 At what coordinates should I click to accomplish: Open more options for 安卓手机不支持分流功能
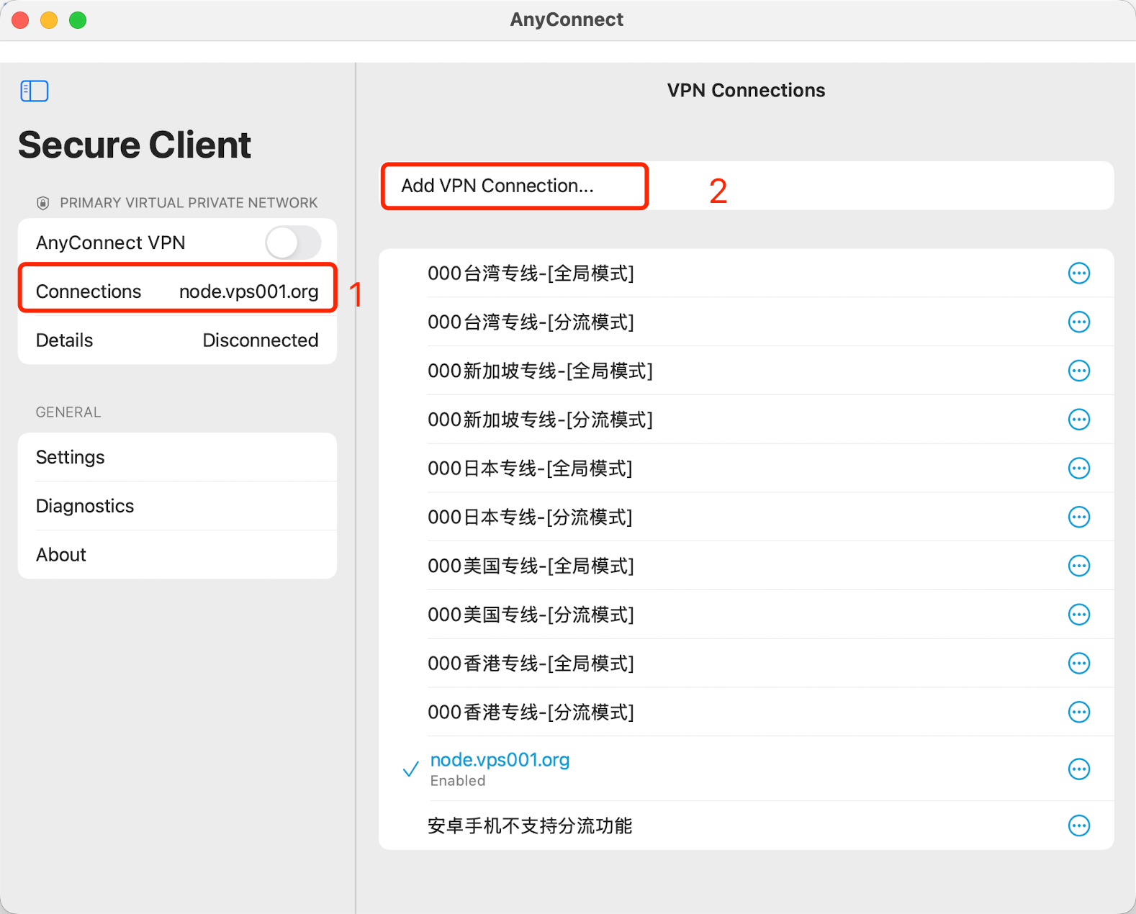(1078, 825)
